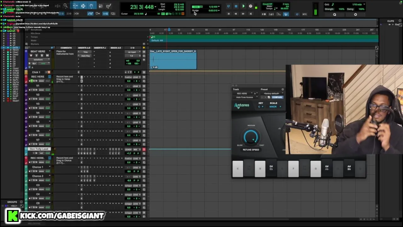This screenshot has width=403, height=227.
Task: Click the G key in Auto-Tune keyboard
Action: (x=315, y=169)
